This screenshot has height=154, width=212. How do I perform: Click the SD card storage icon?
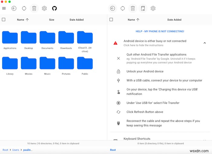[143, 8]
